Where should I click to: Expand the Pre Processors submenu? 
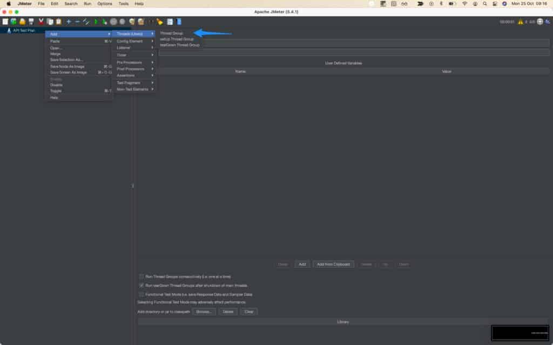point(134,63)
